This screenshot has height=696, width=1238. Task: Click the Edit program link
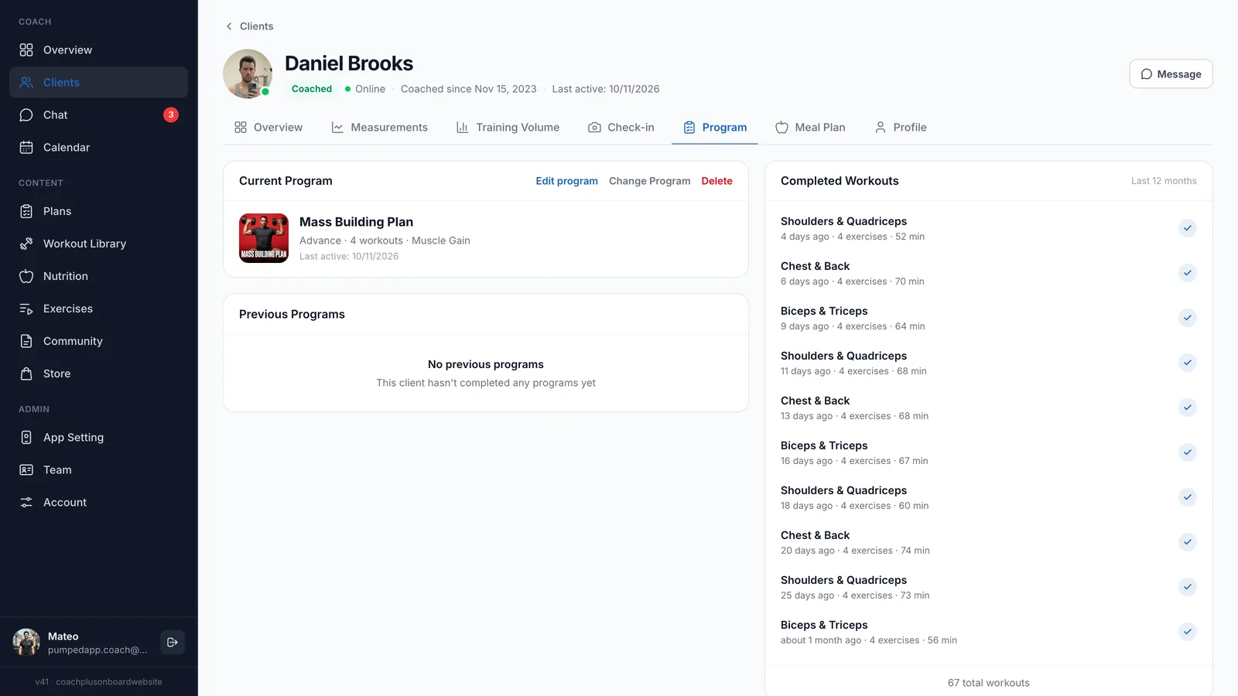pyautogui.click(x=566, y=181)
